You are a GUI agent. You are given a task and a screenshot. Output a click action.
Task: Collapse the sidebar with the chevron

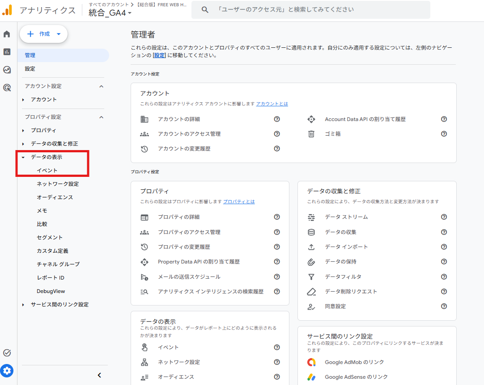coord(99,375)
